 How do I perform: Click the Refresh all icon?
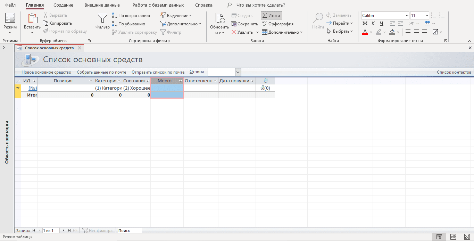click(x=219, y=19)
